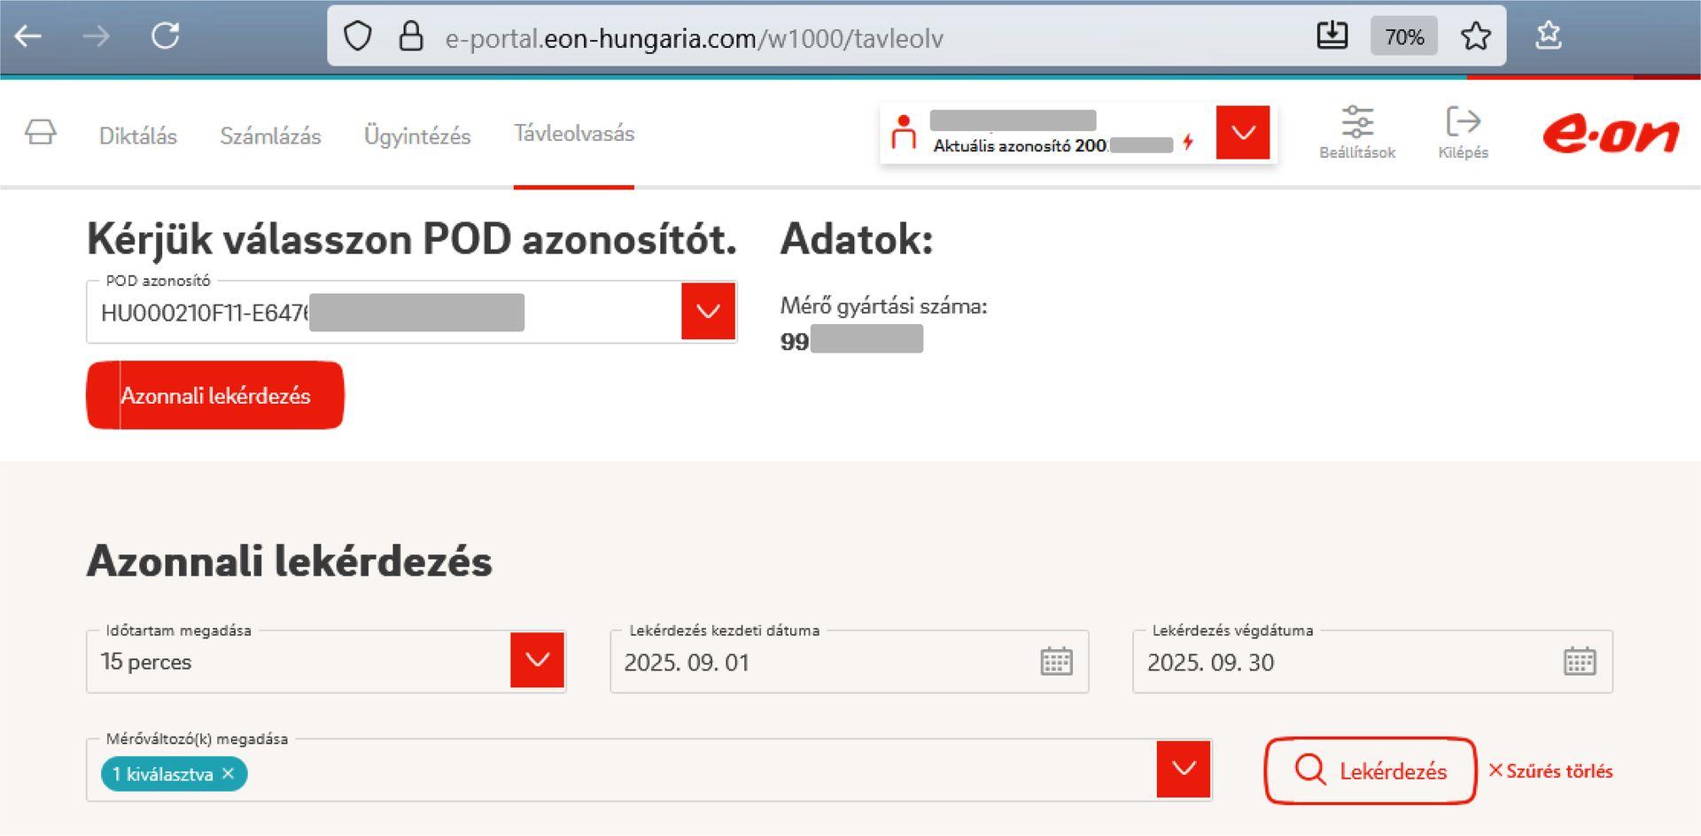The image size is (1701, 836).
Task: Click the Kilépés logout icon
Action: click(1463, 132)
